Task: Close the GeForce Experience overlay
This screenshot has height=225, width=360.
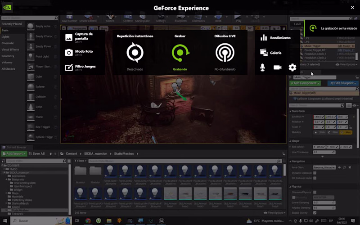Action: (x=352, y=8)
